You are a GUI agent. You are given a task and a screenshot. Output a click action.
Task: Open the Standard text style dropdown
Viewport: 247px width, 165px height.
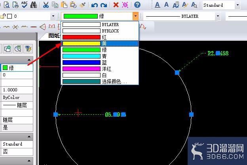click(x=237, y=5)
